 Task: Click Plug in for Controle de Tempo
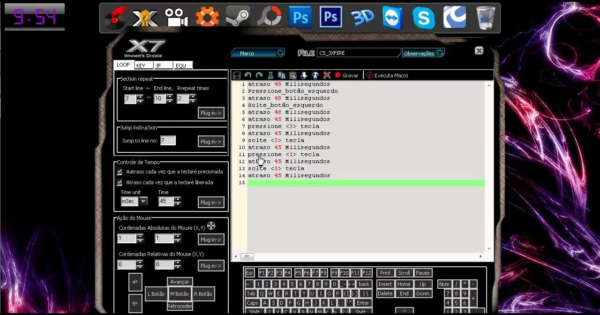pos(211,202)
